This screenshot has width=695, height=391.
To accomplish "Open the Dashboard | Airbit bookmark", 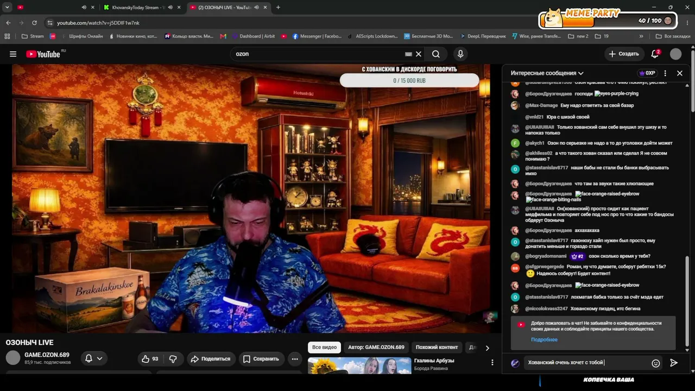I will point(252,36).
